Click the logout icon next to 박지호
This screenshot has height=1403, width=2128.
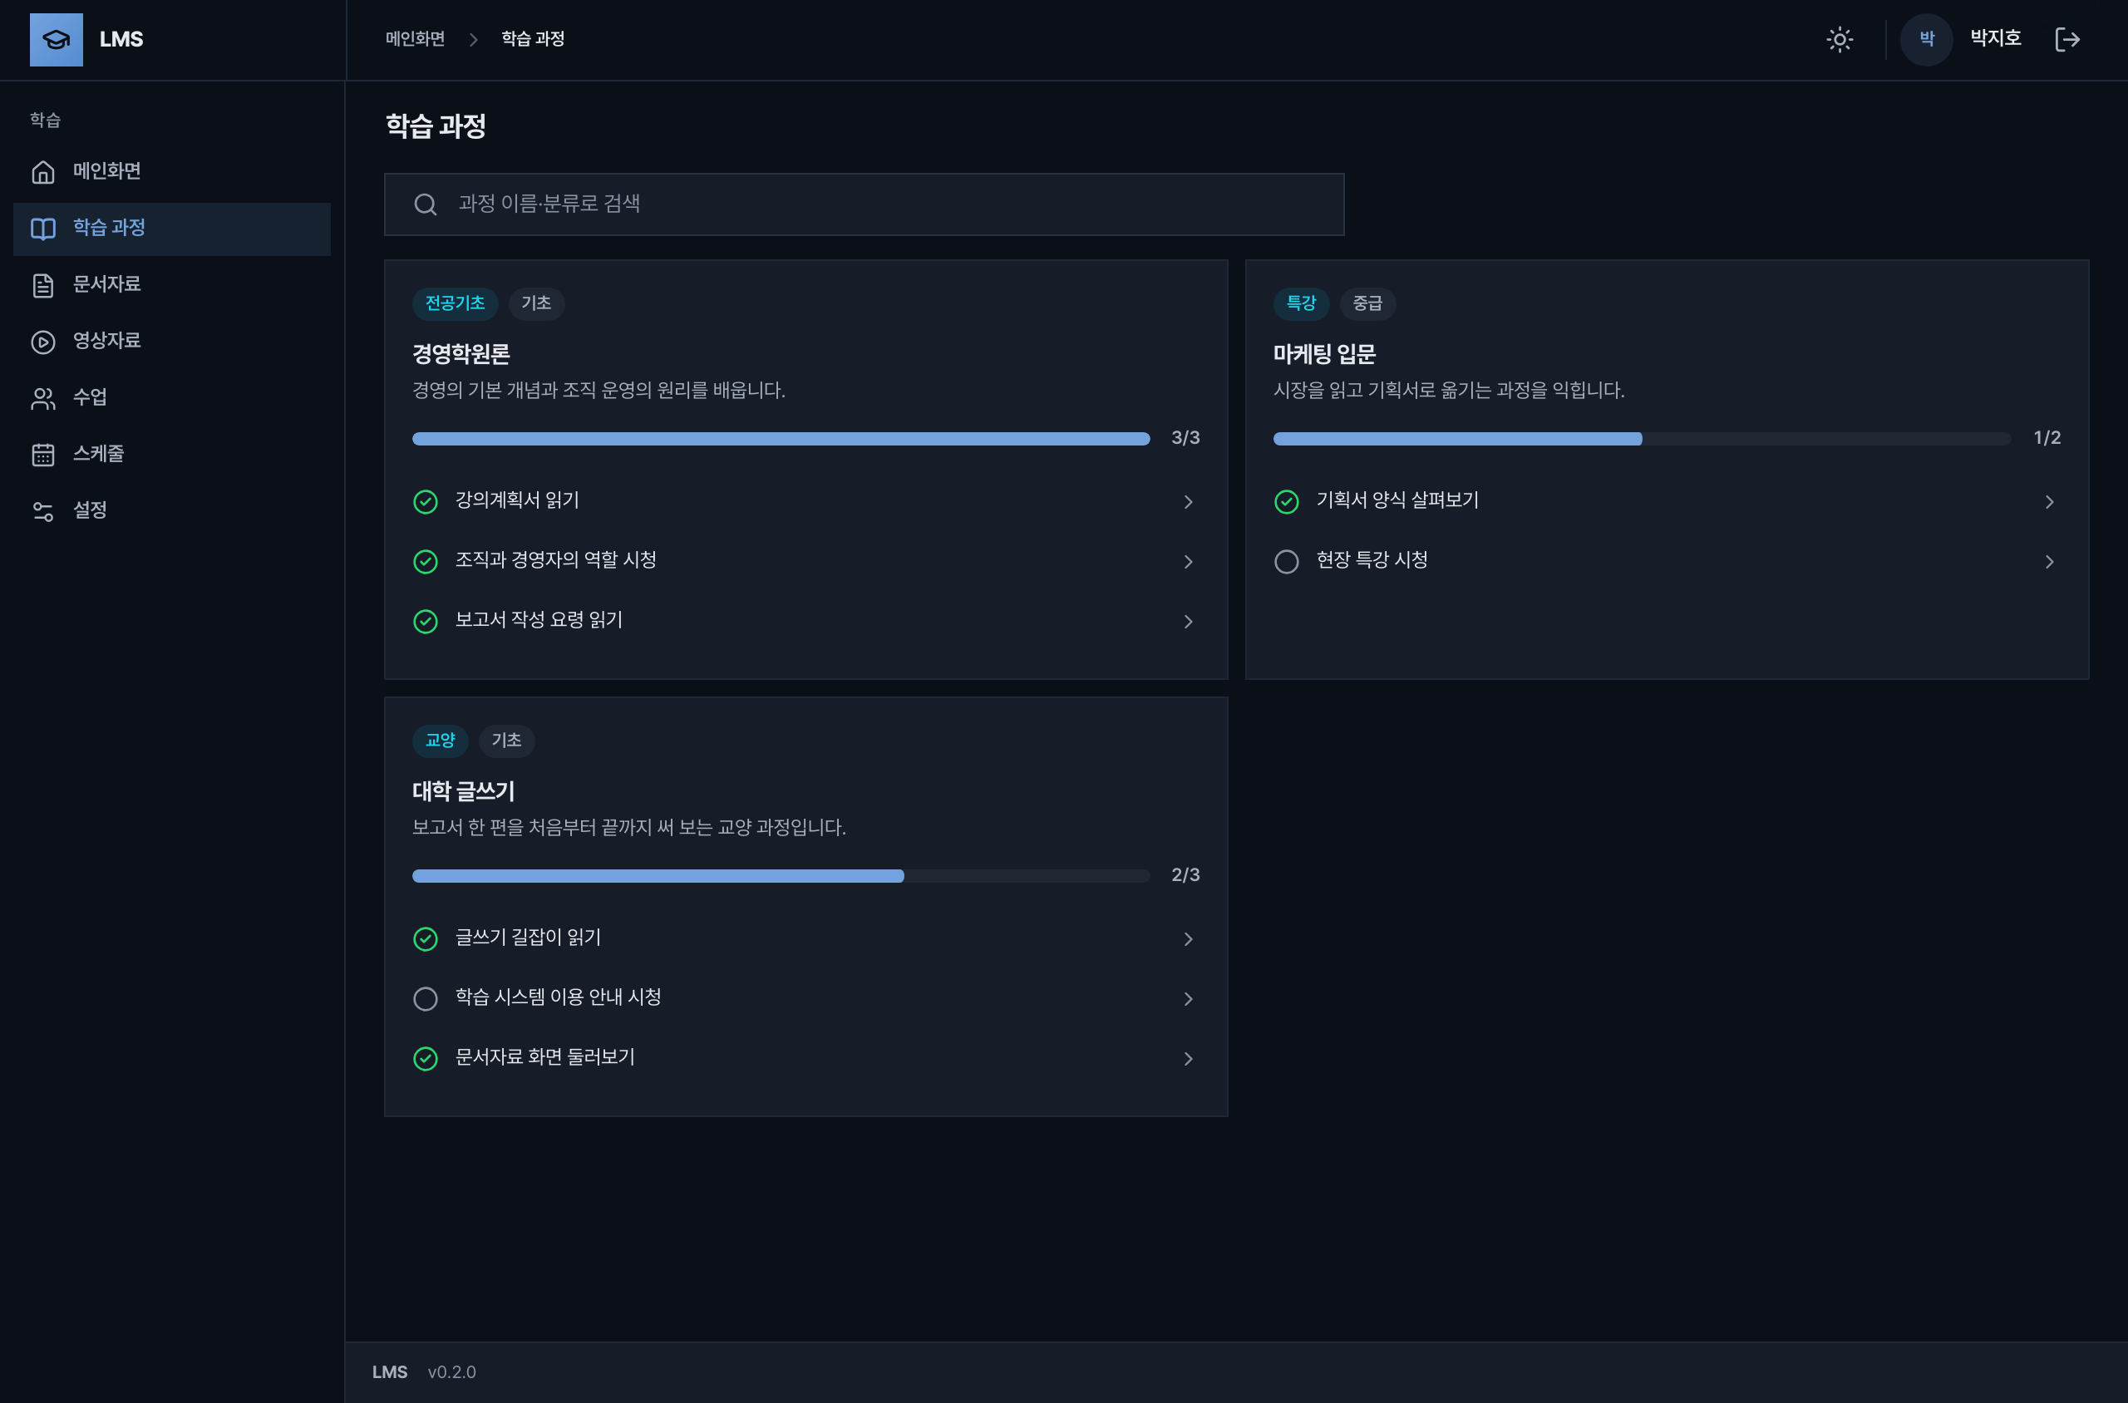click(x=2067, y=39)
